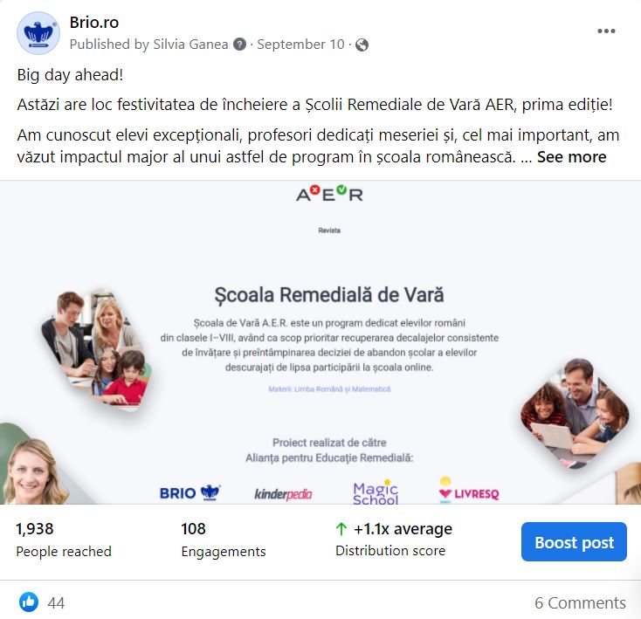
Task: Open the 6 Comments link
Action: 580,602
